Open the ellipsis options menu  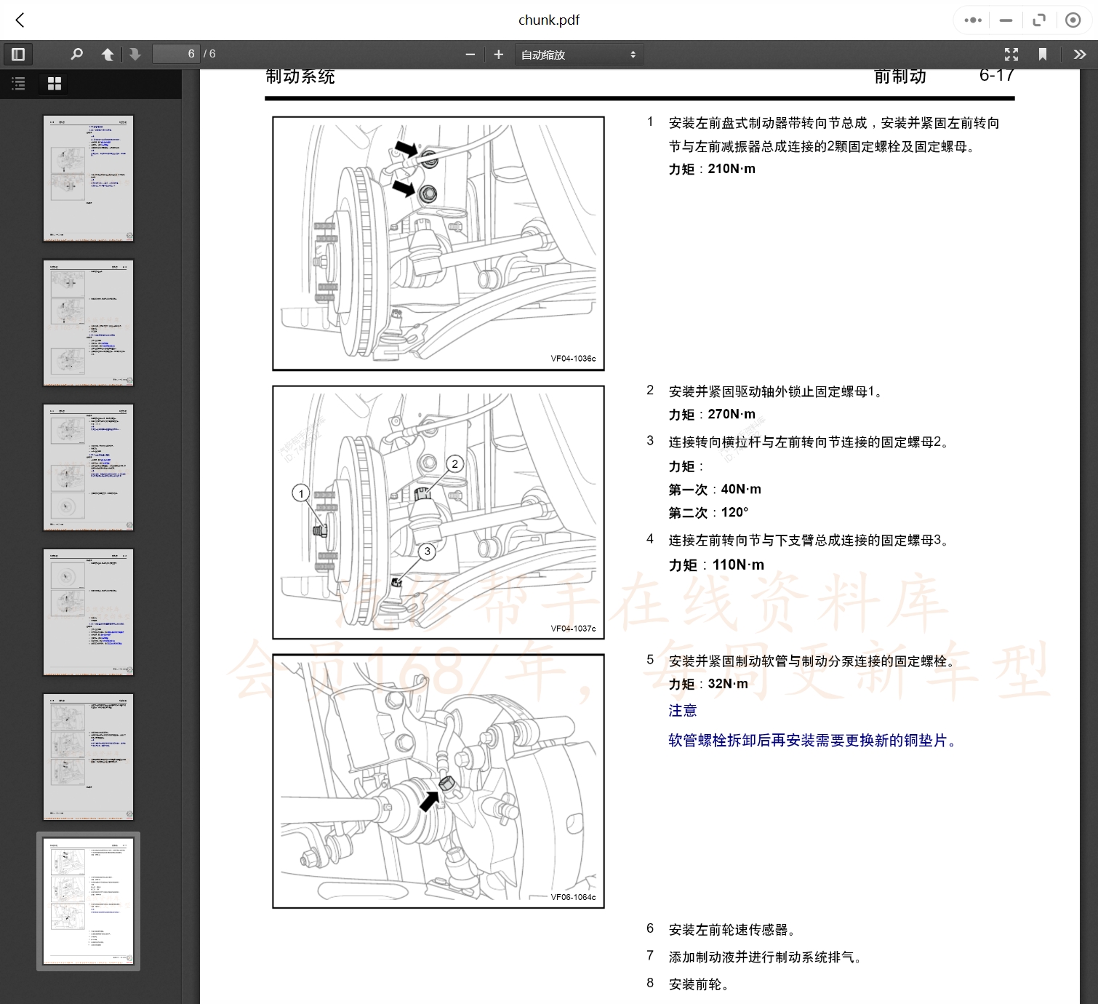[971, 20]
